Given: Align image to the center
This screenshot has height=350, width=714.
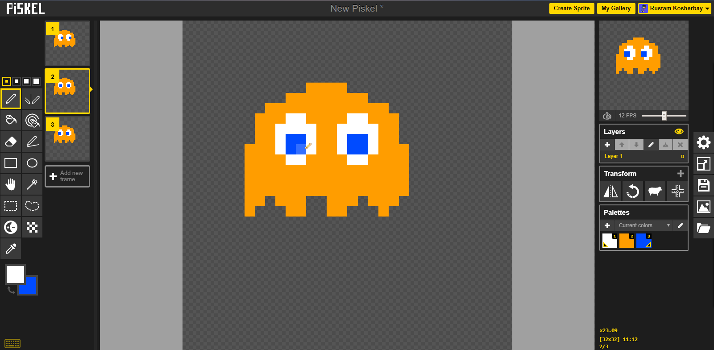Looking at the screenshot, I should (x=677, y=191).
